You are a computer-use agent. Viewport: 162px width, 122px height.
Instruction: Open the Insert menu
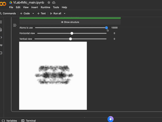coord(35,7)
